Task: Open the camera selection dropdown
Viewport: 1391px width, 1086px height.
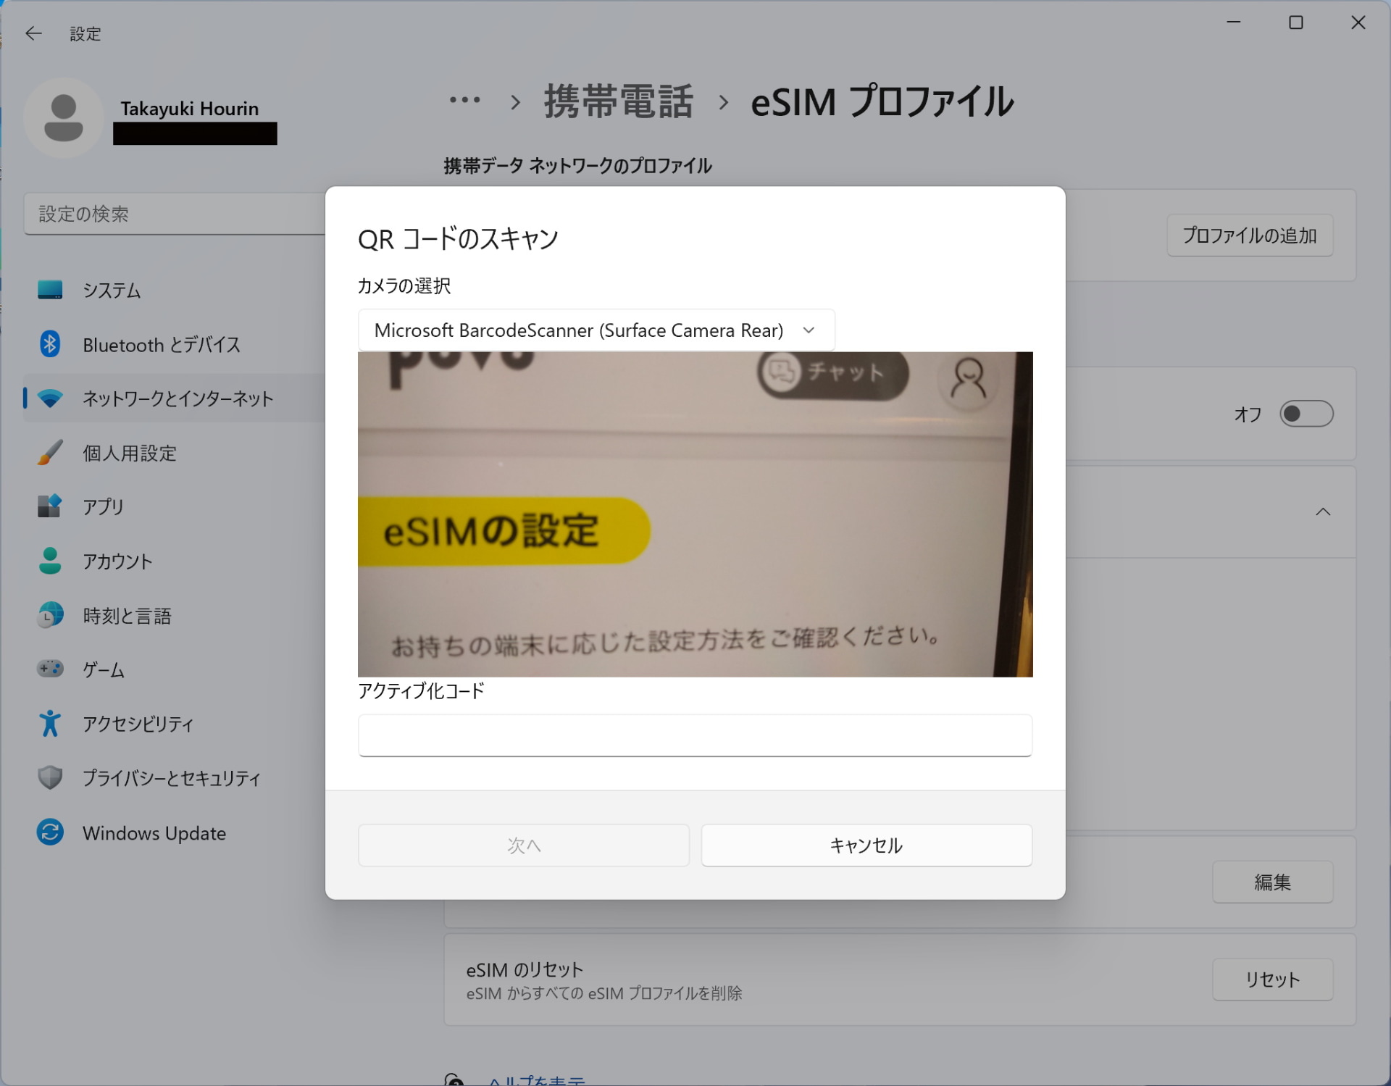Action: click(x=809, y=330)
